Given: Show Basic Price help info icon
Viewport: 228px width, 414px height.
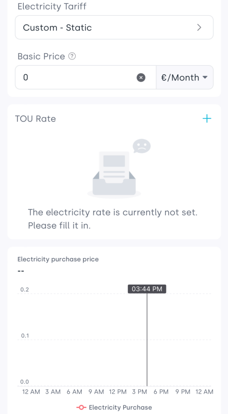Looking at the screenshot, I should click(72, 56).
